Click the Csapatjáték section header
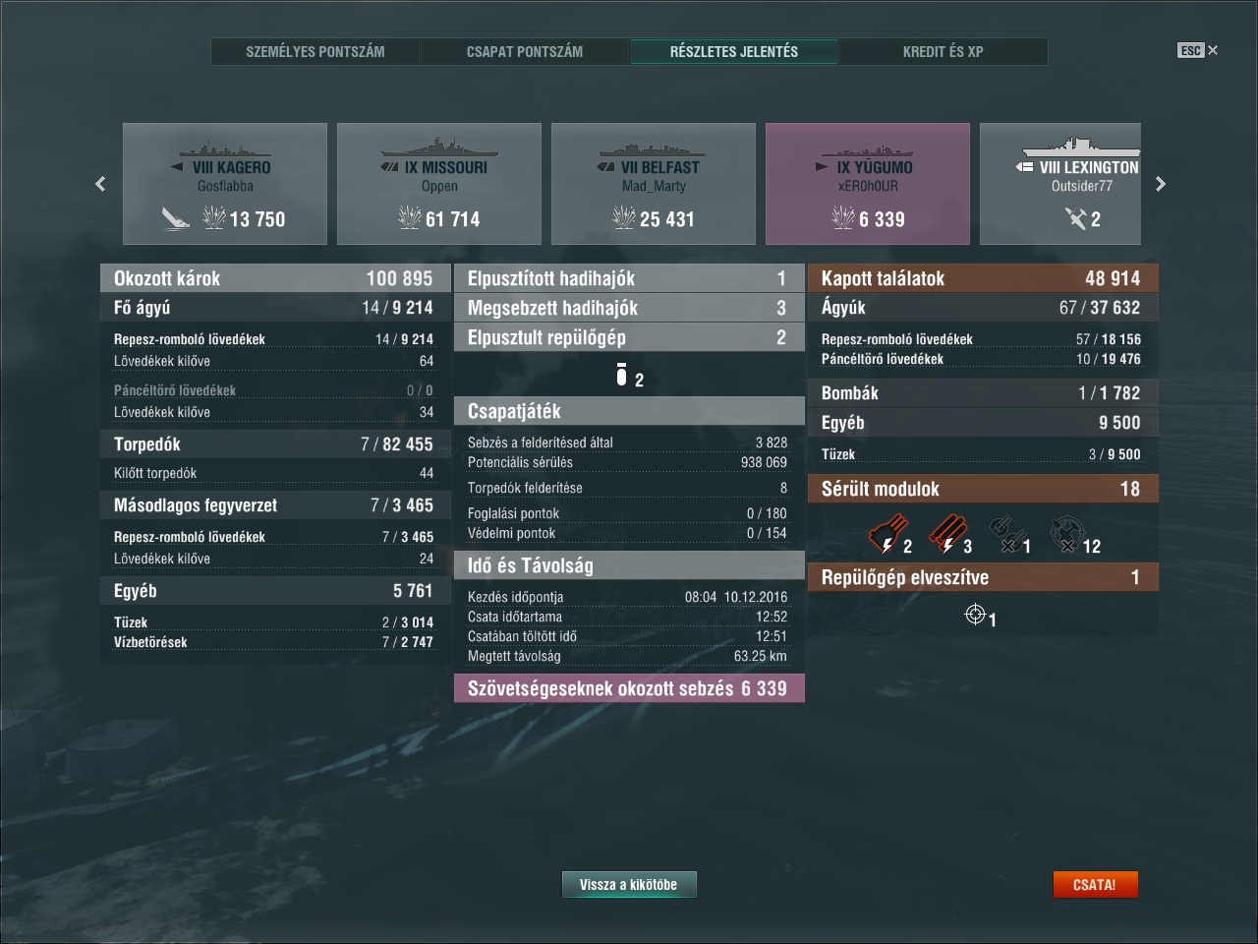Image resolution: width=1258 pixels, height=944 pixels. click(629, 411)
